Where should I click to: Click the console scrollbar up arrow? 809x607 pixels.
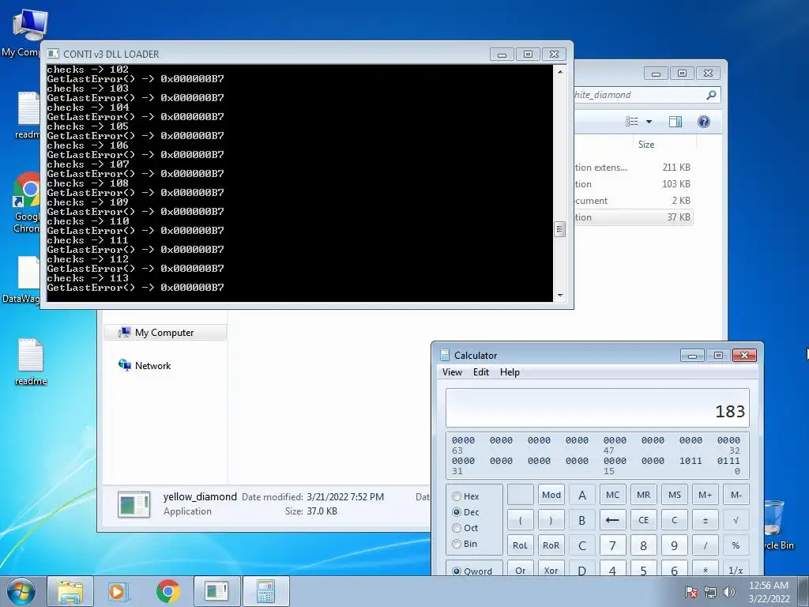560,72
